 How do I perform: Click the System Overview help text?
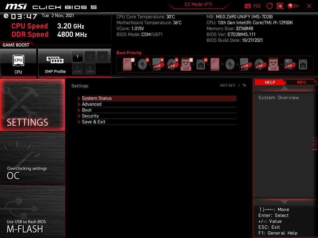click(279, 98)
